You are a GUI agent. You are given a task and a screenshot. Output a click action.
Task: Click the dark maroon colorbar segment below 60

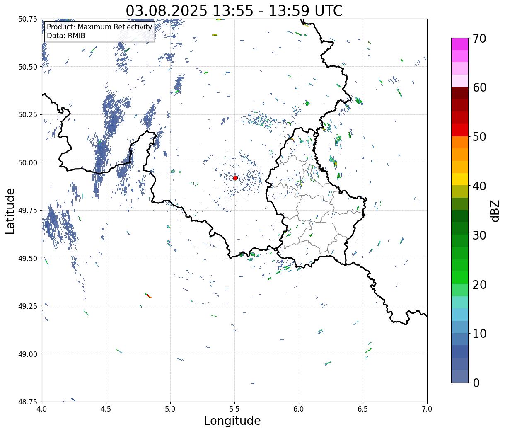coord(460,93)
